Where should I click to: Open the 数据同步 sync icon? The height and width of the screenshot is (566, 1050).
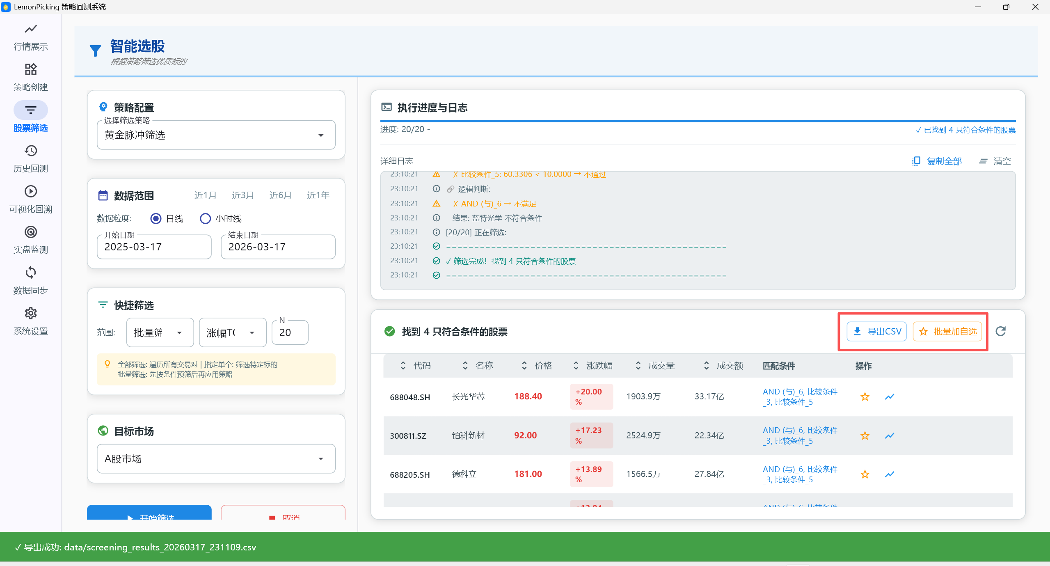30,273
